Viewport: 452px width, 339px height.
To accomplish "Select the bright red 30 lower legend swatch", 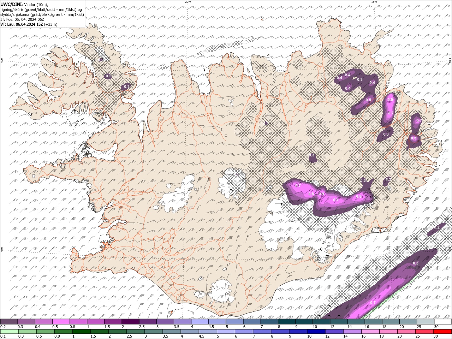I will pos(442,332).
